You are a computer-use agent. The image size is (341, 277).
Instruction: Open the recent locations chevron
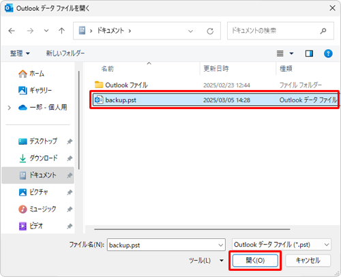click(46, 31)
